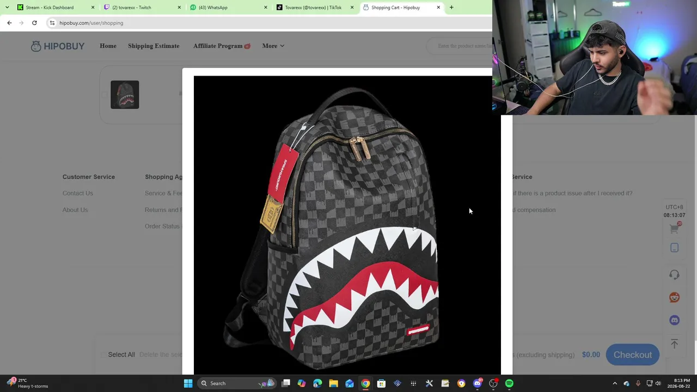Viewport: 697px width, 392px height.
Task: Go back using the browser back arrow
Action: pyautogui.click(x=9, y=23)
